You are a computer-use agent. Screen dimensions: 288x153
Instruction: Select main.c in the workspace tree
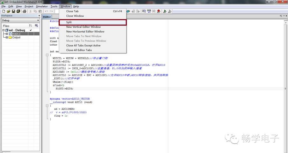pyautogui.click(x=16, y=34)
